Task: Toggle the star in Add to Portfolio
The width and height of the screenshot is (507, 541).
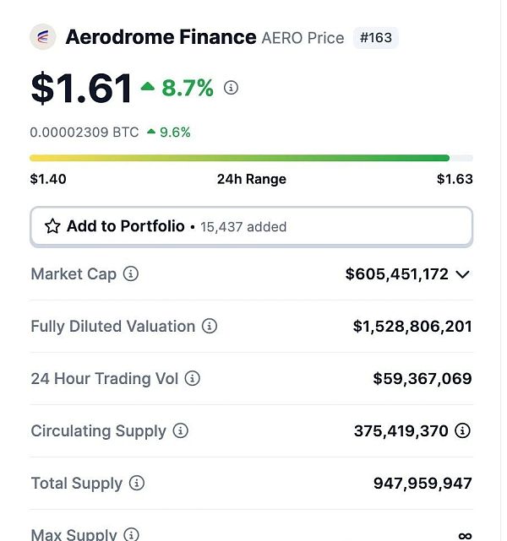Action: [52, 226]
